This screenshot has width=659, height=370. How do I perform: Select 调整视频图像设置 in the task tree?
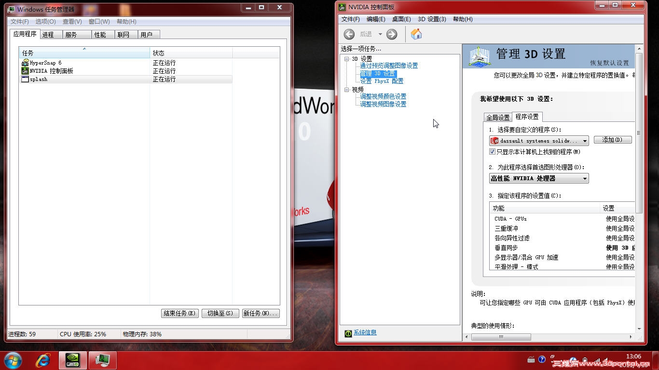pyautogui.click(x=383, y=104)
